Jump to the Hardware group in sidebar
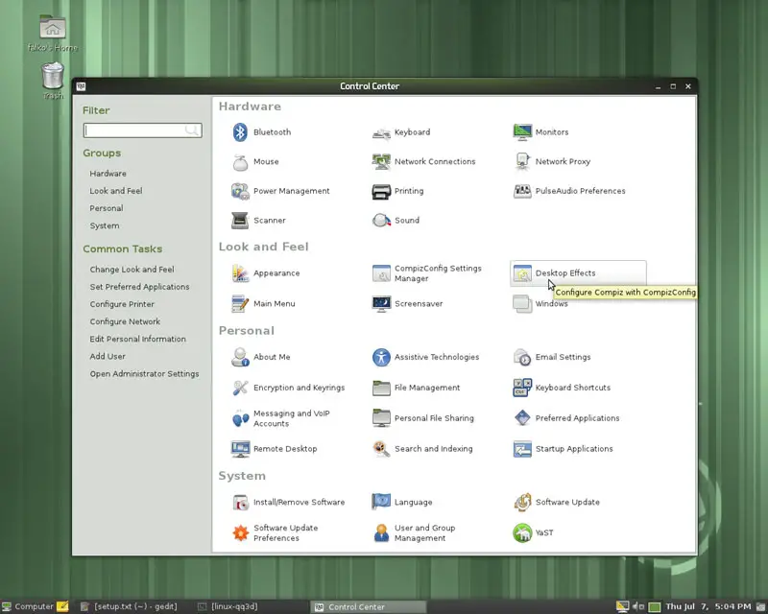 click(x=108, y=174)
